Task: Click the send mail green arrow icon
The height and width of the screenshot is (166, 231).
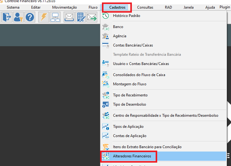Action: 92,17
